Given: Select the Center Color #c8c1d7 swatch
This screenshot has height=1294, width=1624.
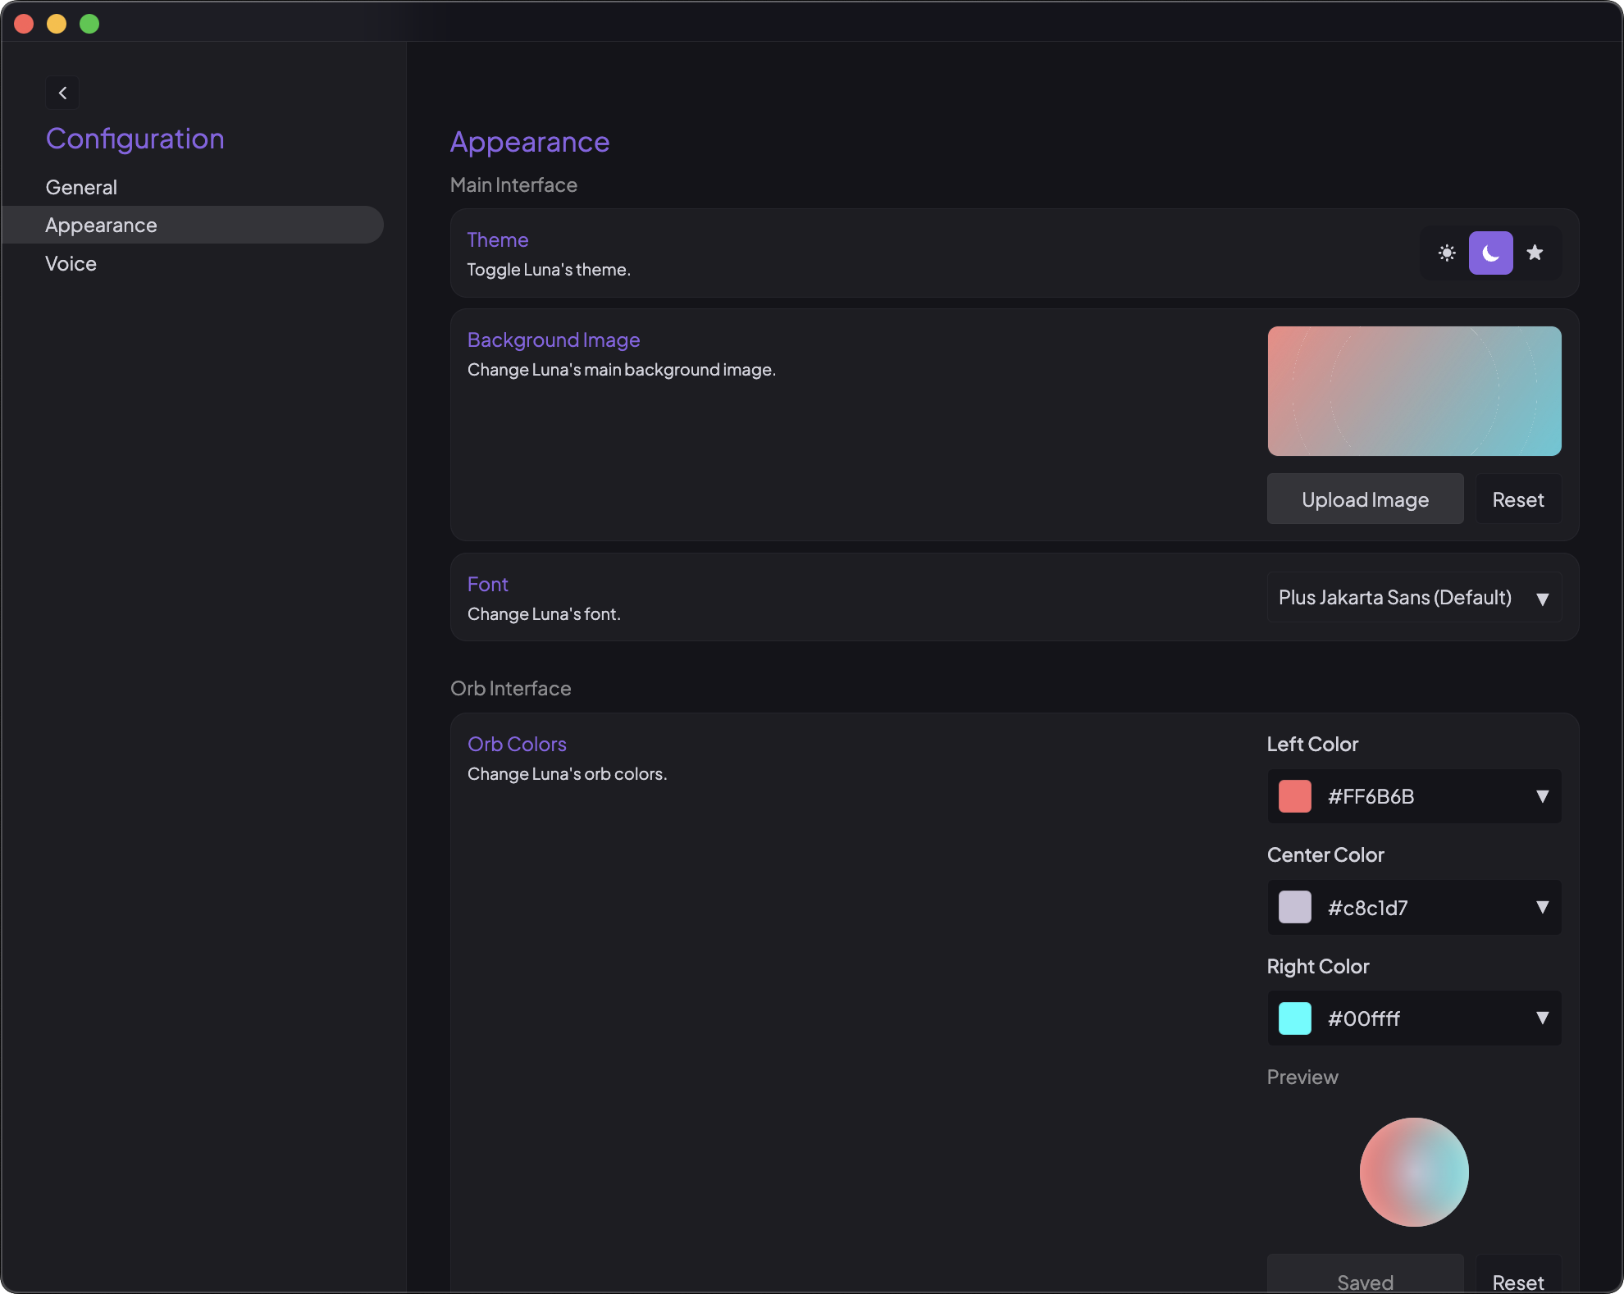Looking at the screenshot, I should point(1294,908).
